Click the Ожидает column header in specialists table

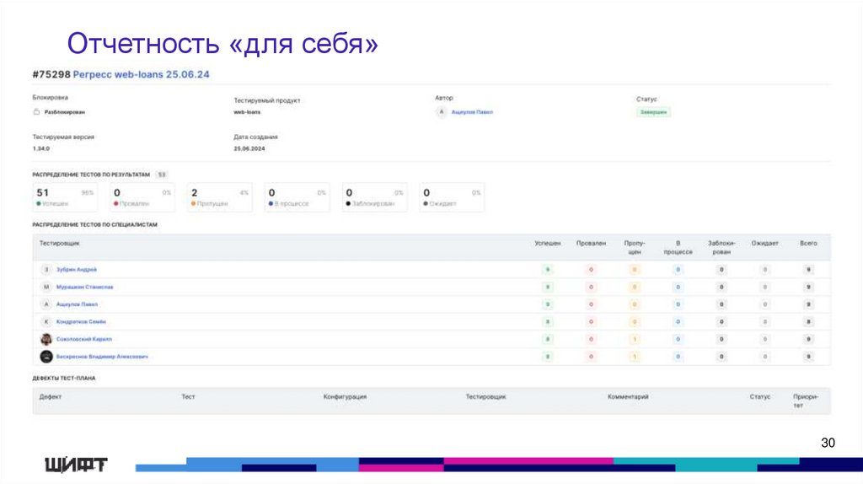(x=765, y=243)
